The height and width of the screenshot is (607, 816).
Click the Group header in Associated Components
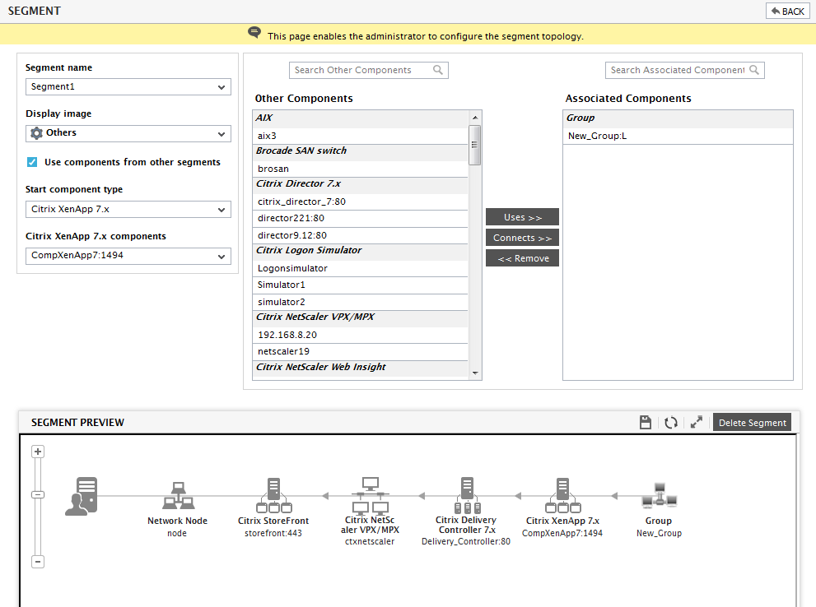coord(678,118)
